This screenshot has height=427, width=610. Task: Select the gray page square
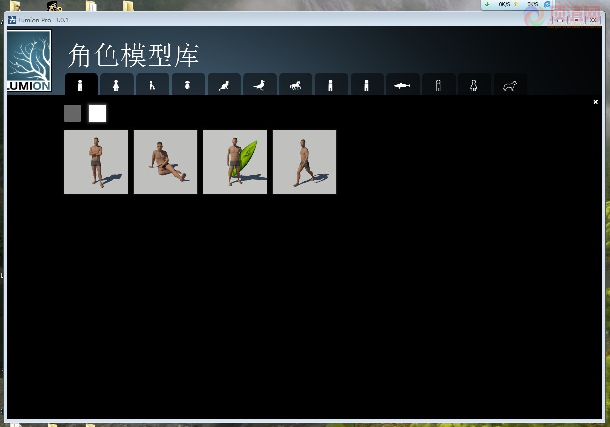click(73, 113)
